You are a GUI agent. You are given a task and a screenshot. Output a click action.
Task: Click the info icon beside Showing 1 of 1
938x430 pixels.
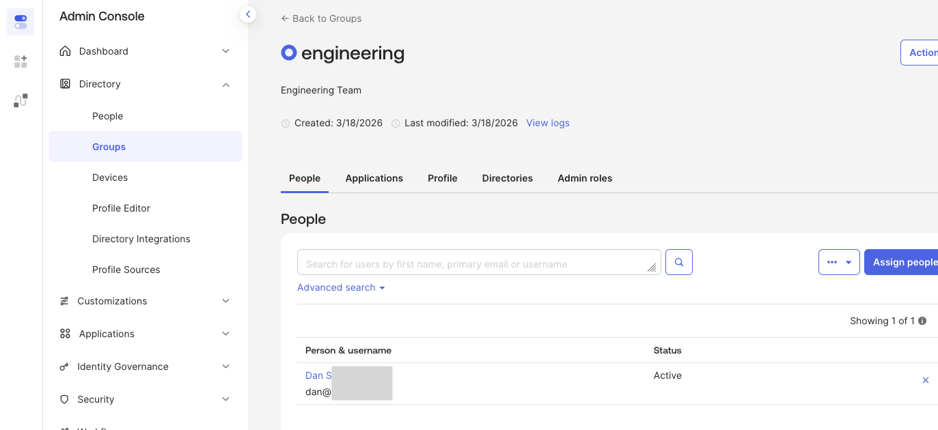(922, 320)
